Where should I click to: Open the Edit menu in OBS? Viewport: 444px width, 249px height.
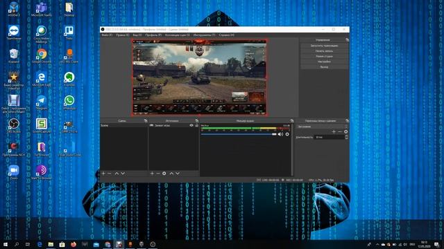[123, 35]
